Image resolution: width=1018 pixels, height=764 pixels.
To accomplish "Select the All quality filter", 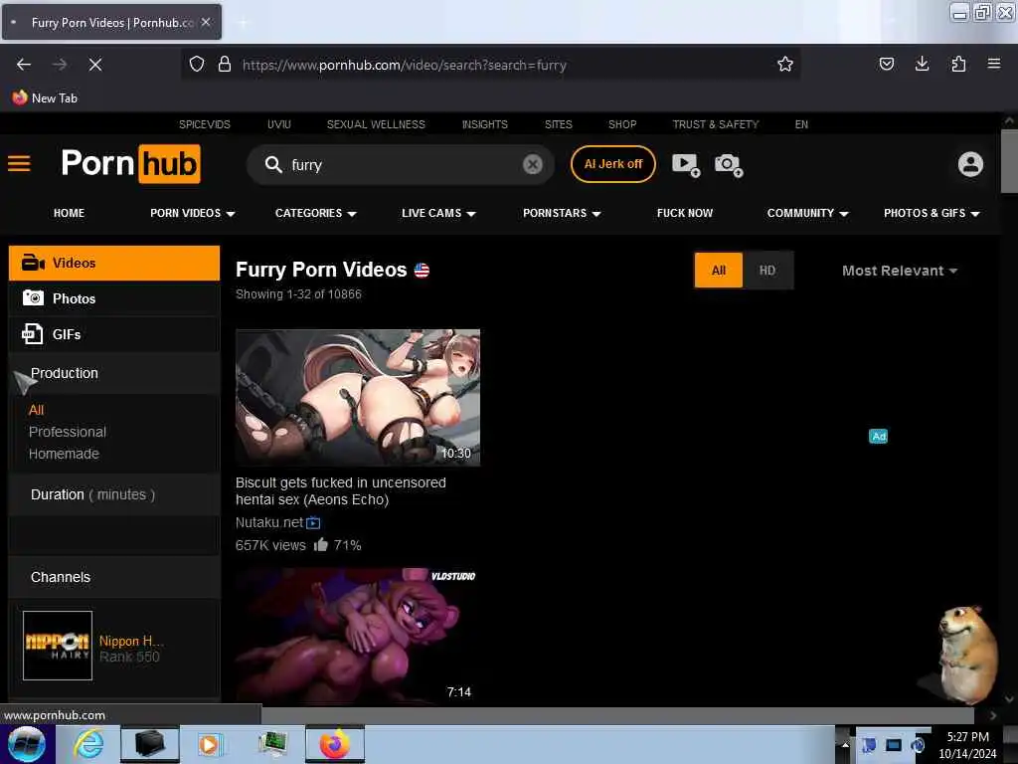I will [x=719, y=271].
